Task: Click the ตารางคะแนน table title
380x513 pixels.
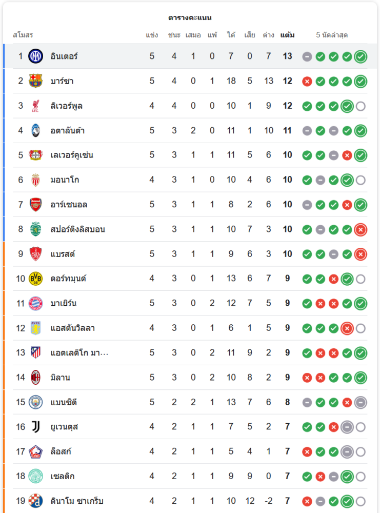Action: [190, 18]
